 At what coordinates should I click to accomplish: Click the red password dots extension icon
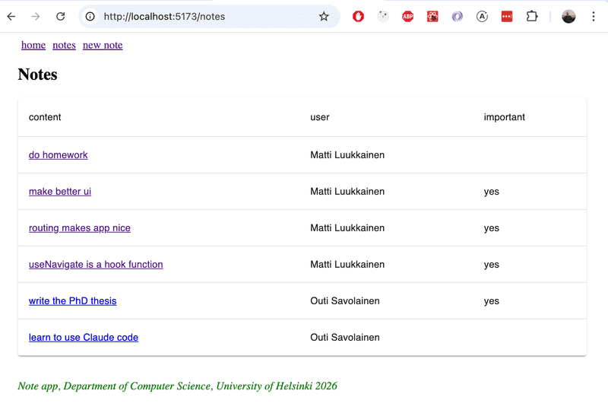point(507,16)
